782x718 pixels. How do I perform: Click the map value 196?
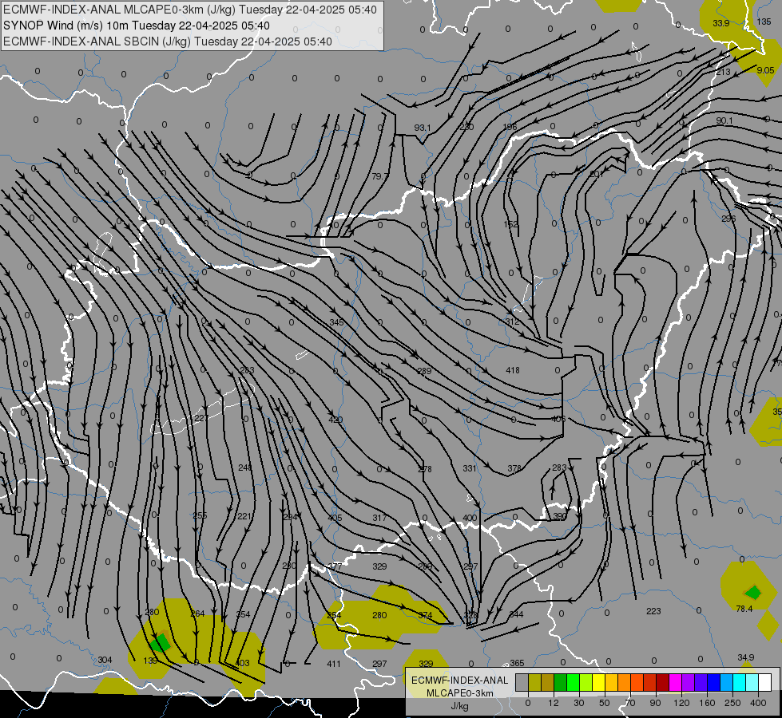point(510,127)
